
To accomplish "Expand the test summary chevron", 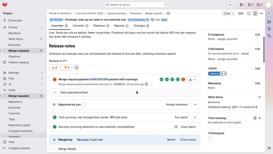I will pos(195,117).
